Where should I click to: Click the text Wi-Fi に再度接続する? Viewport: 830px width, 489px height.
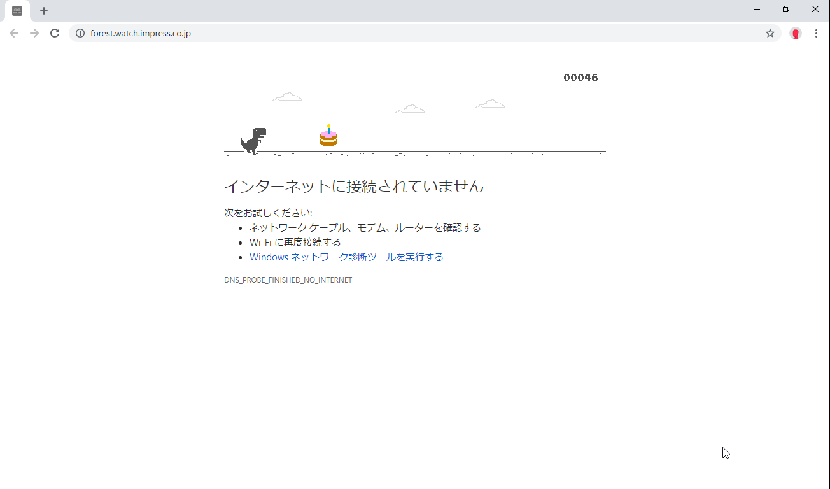coord(295,243)
